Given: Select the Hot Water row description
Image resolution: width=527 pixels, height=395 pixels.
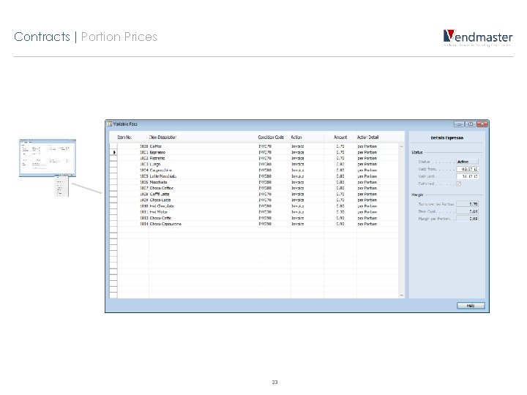Looking at the screenshot, I should (159, 212).
